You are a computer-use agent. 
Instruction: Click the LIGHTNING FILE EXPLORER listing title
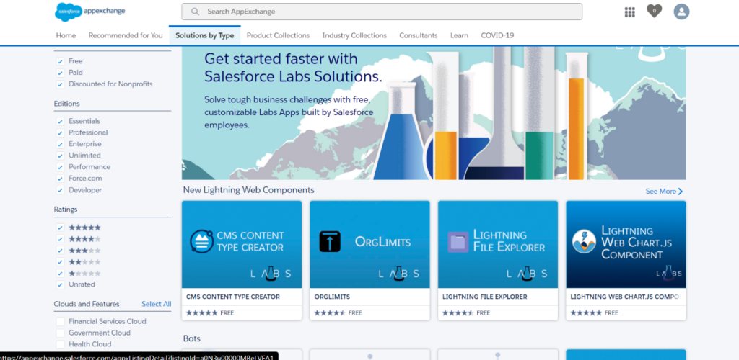[484, 297]
